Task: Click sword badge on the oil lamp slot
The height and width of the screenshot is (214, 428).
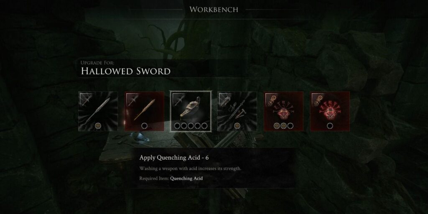Action: tap(179, 99)
